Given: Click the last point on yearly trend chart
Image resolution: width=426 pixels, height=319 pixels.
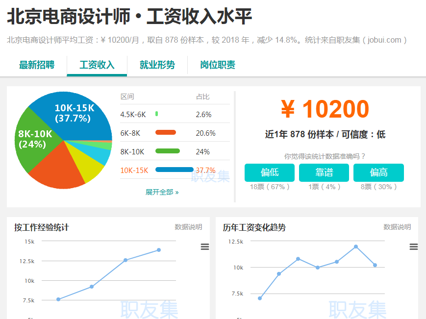Looking at the screenshot, I should [x=375, y=265].
